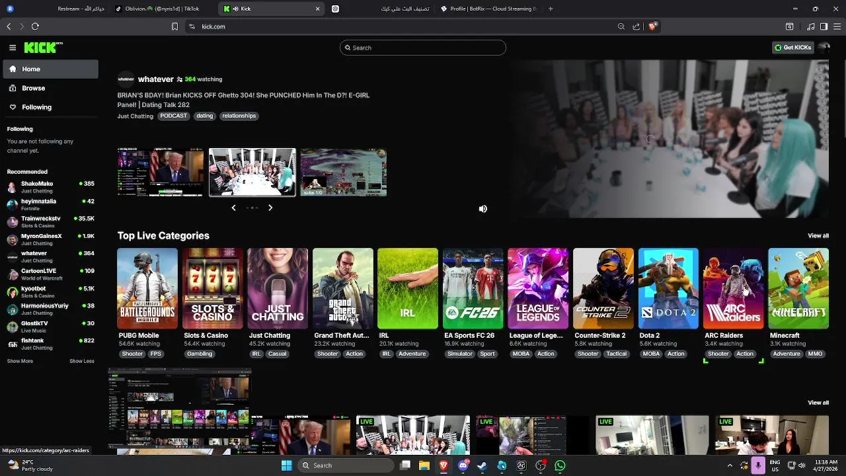Viewport: 846px width, 476px height.
Task: Click the green KICK logo
Action: pyautogui.click(x=42, y=48)
